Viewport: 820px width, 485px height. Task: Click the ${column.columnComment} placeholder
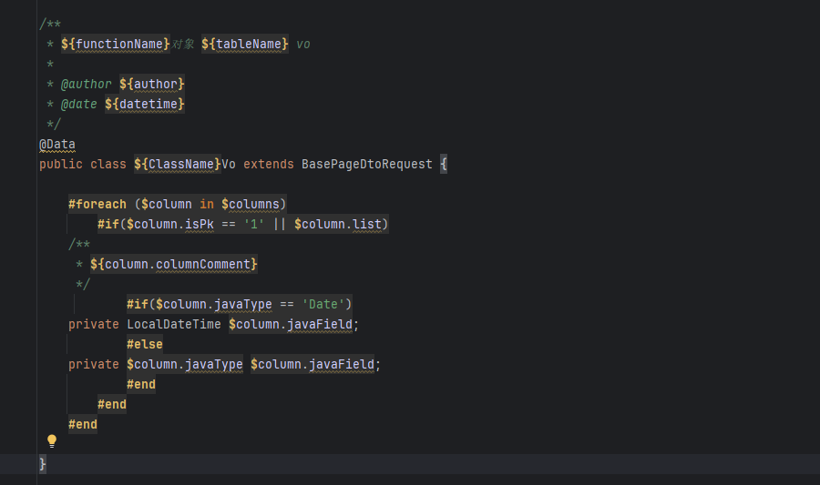point(174,264)
